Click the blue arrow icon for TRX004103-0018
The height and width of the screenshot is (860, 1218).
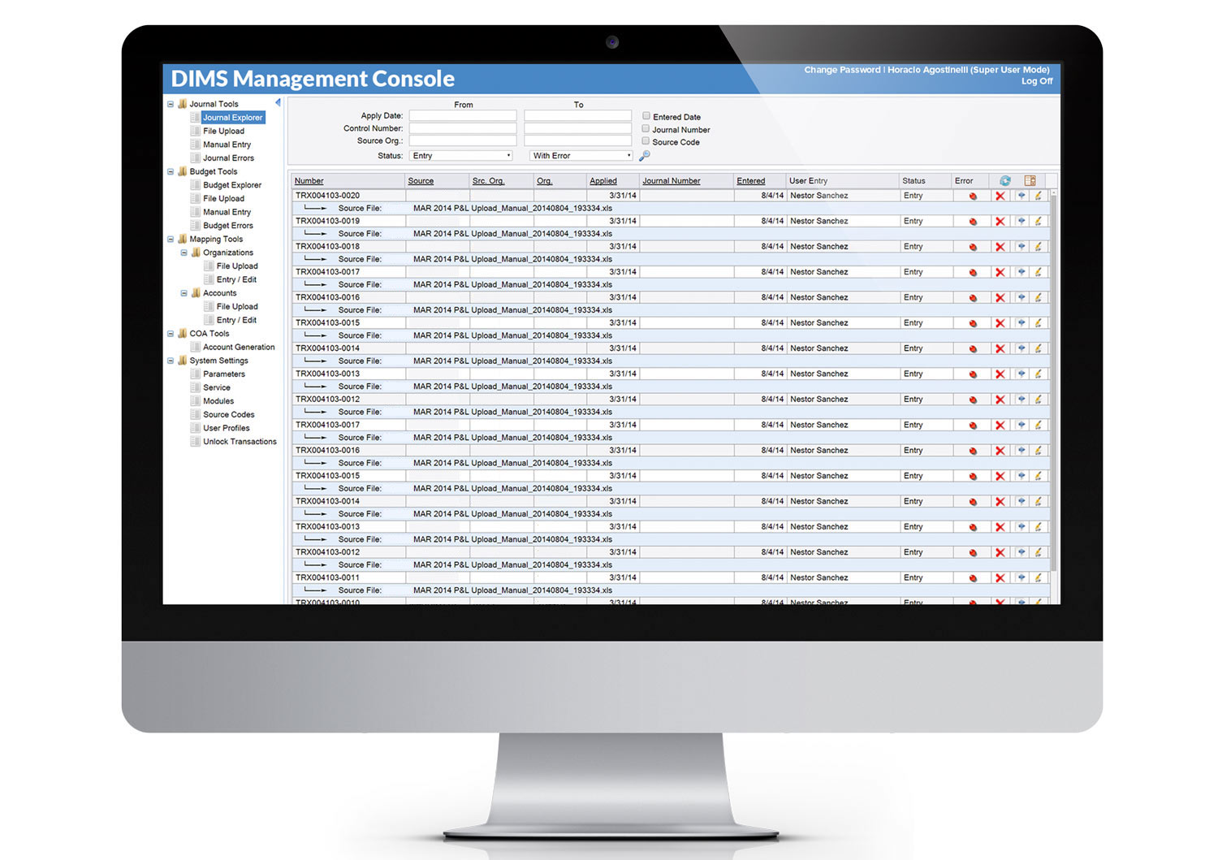click(1021, 246)
